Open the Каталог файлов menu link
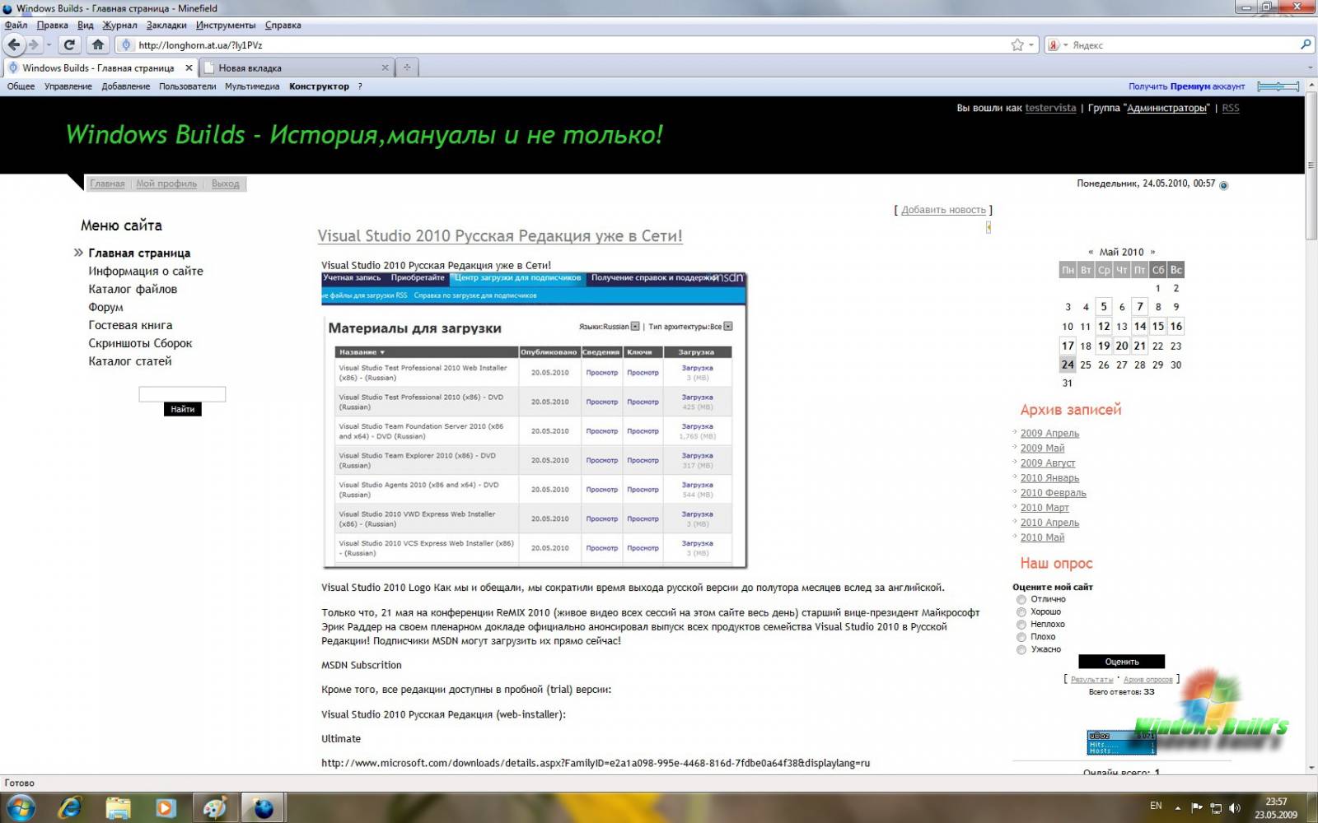This screenshot has height=823, width=1318. click(x=133, y=289)
